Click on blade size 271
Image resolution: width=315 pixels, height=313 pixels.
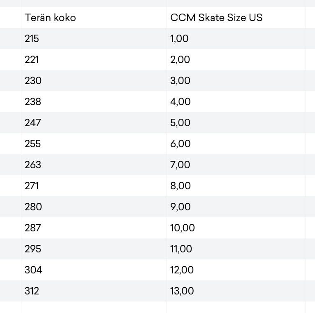coord(32,186)
